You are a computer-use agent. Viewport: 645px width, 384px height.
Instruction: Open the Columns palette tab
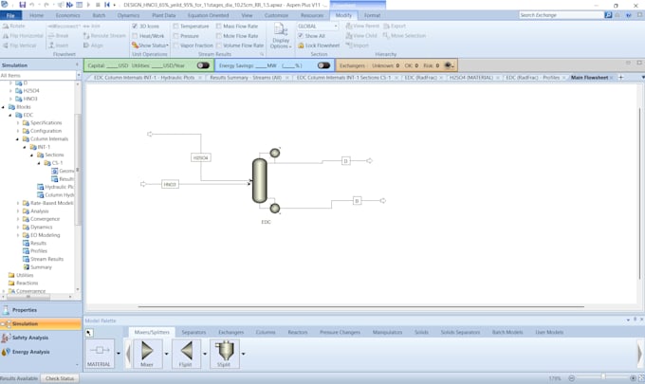pos(266,332)
